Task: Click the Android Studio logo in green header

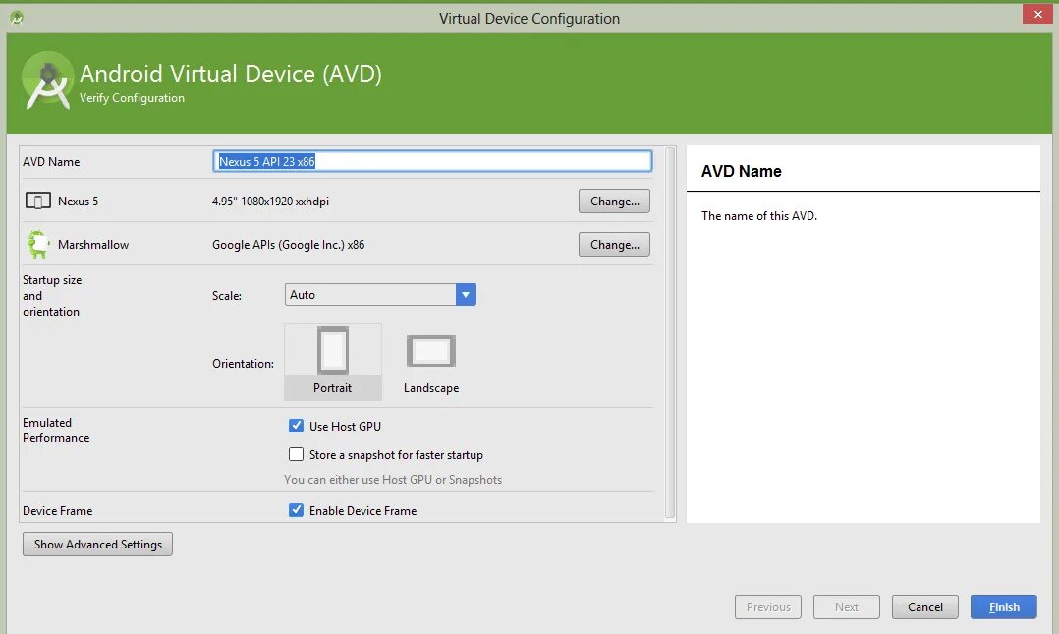Action: tap(47, 82)
